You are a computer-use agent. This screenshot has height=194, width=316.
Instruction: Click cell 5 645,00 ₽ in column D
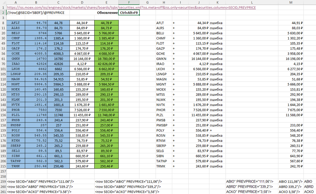[82, 33]
